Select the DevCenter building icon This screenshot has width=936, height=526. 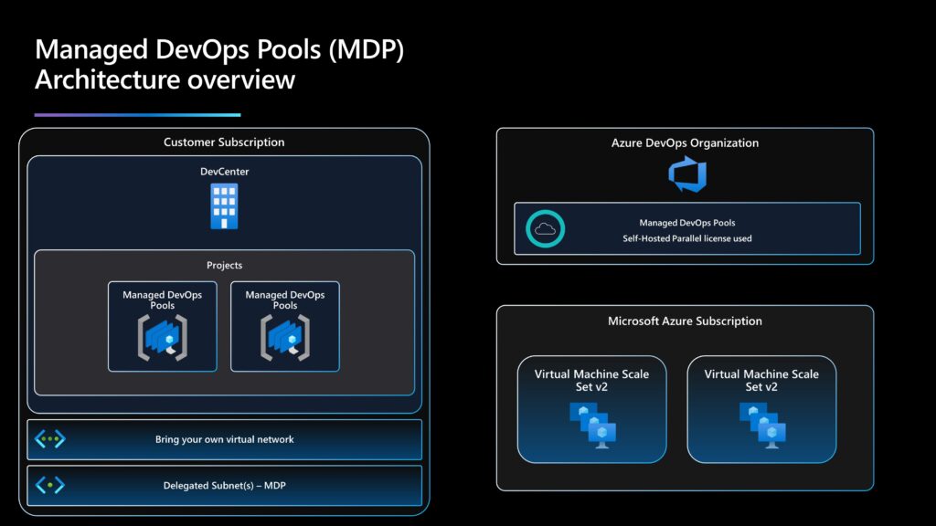[224, 205]
